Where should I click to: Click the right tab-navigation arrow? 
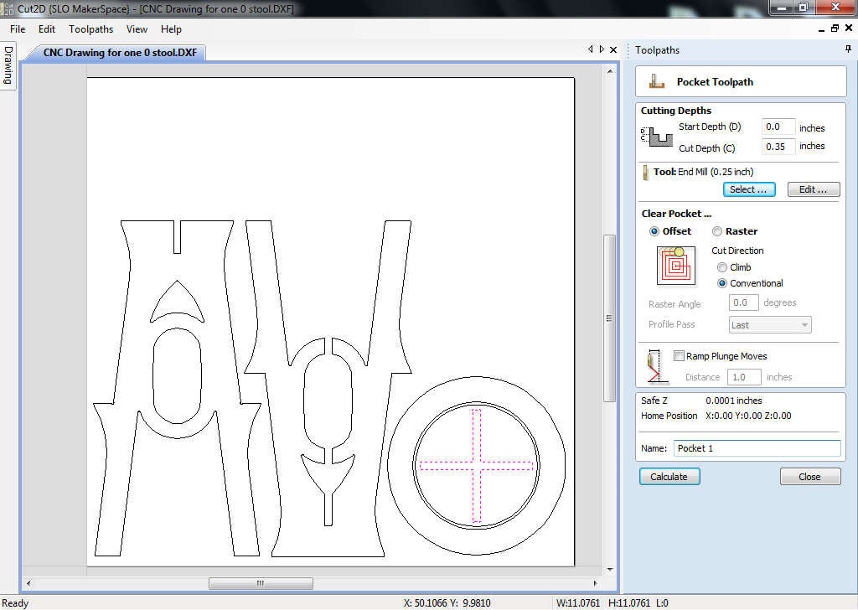[x=602, y=49]
